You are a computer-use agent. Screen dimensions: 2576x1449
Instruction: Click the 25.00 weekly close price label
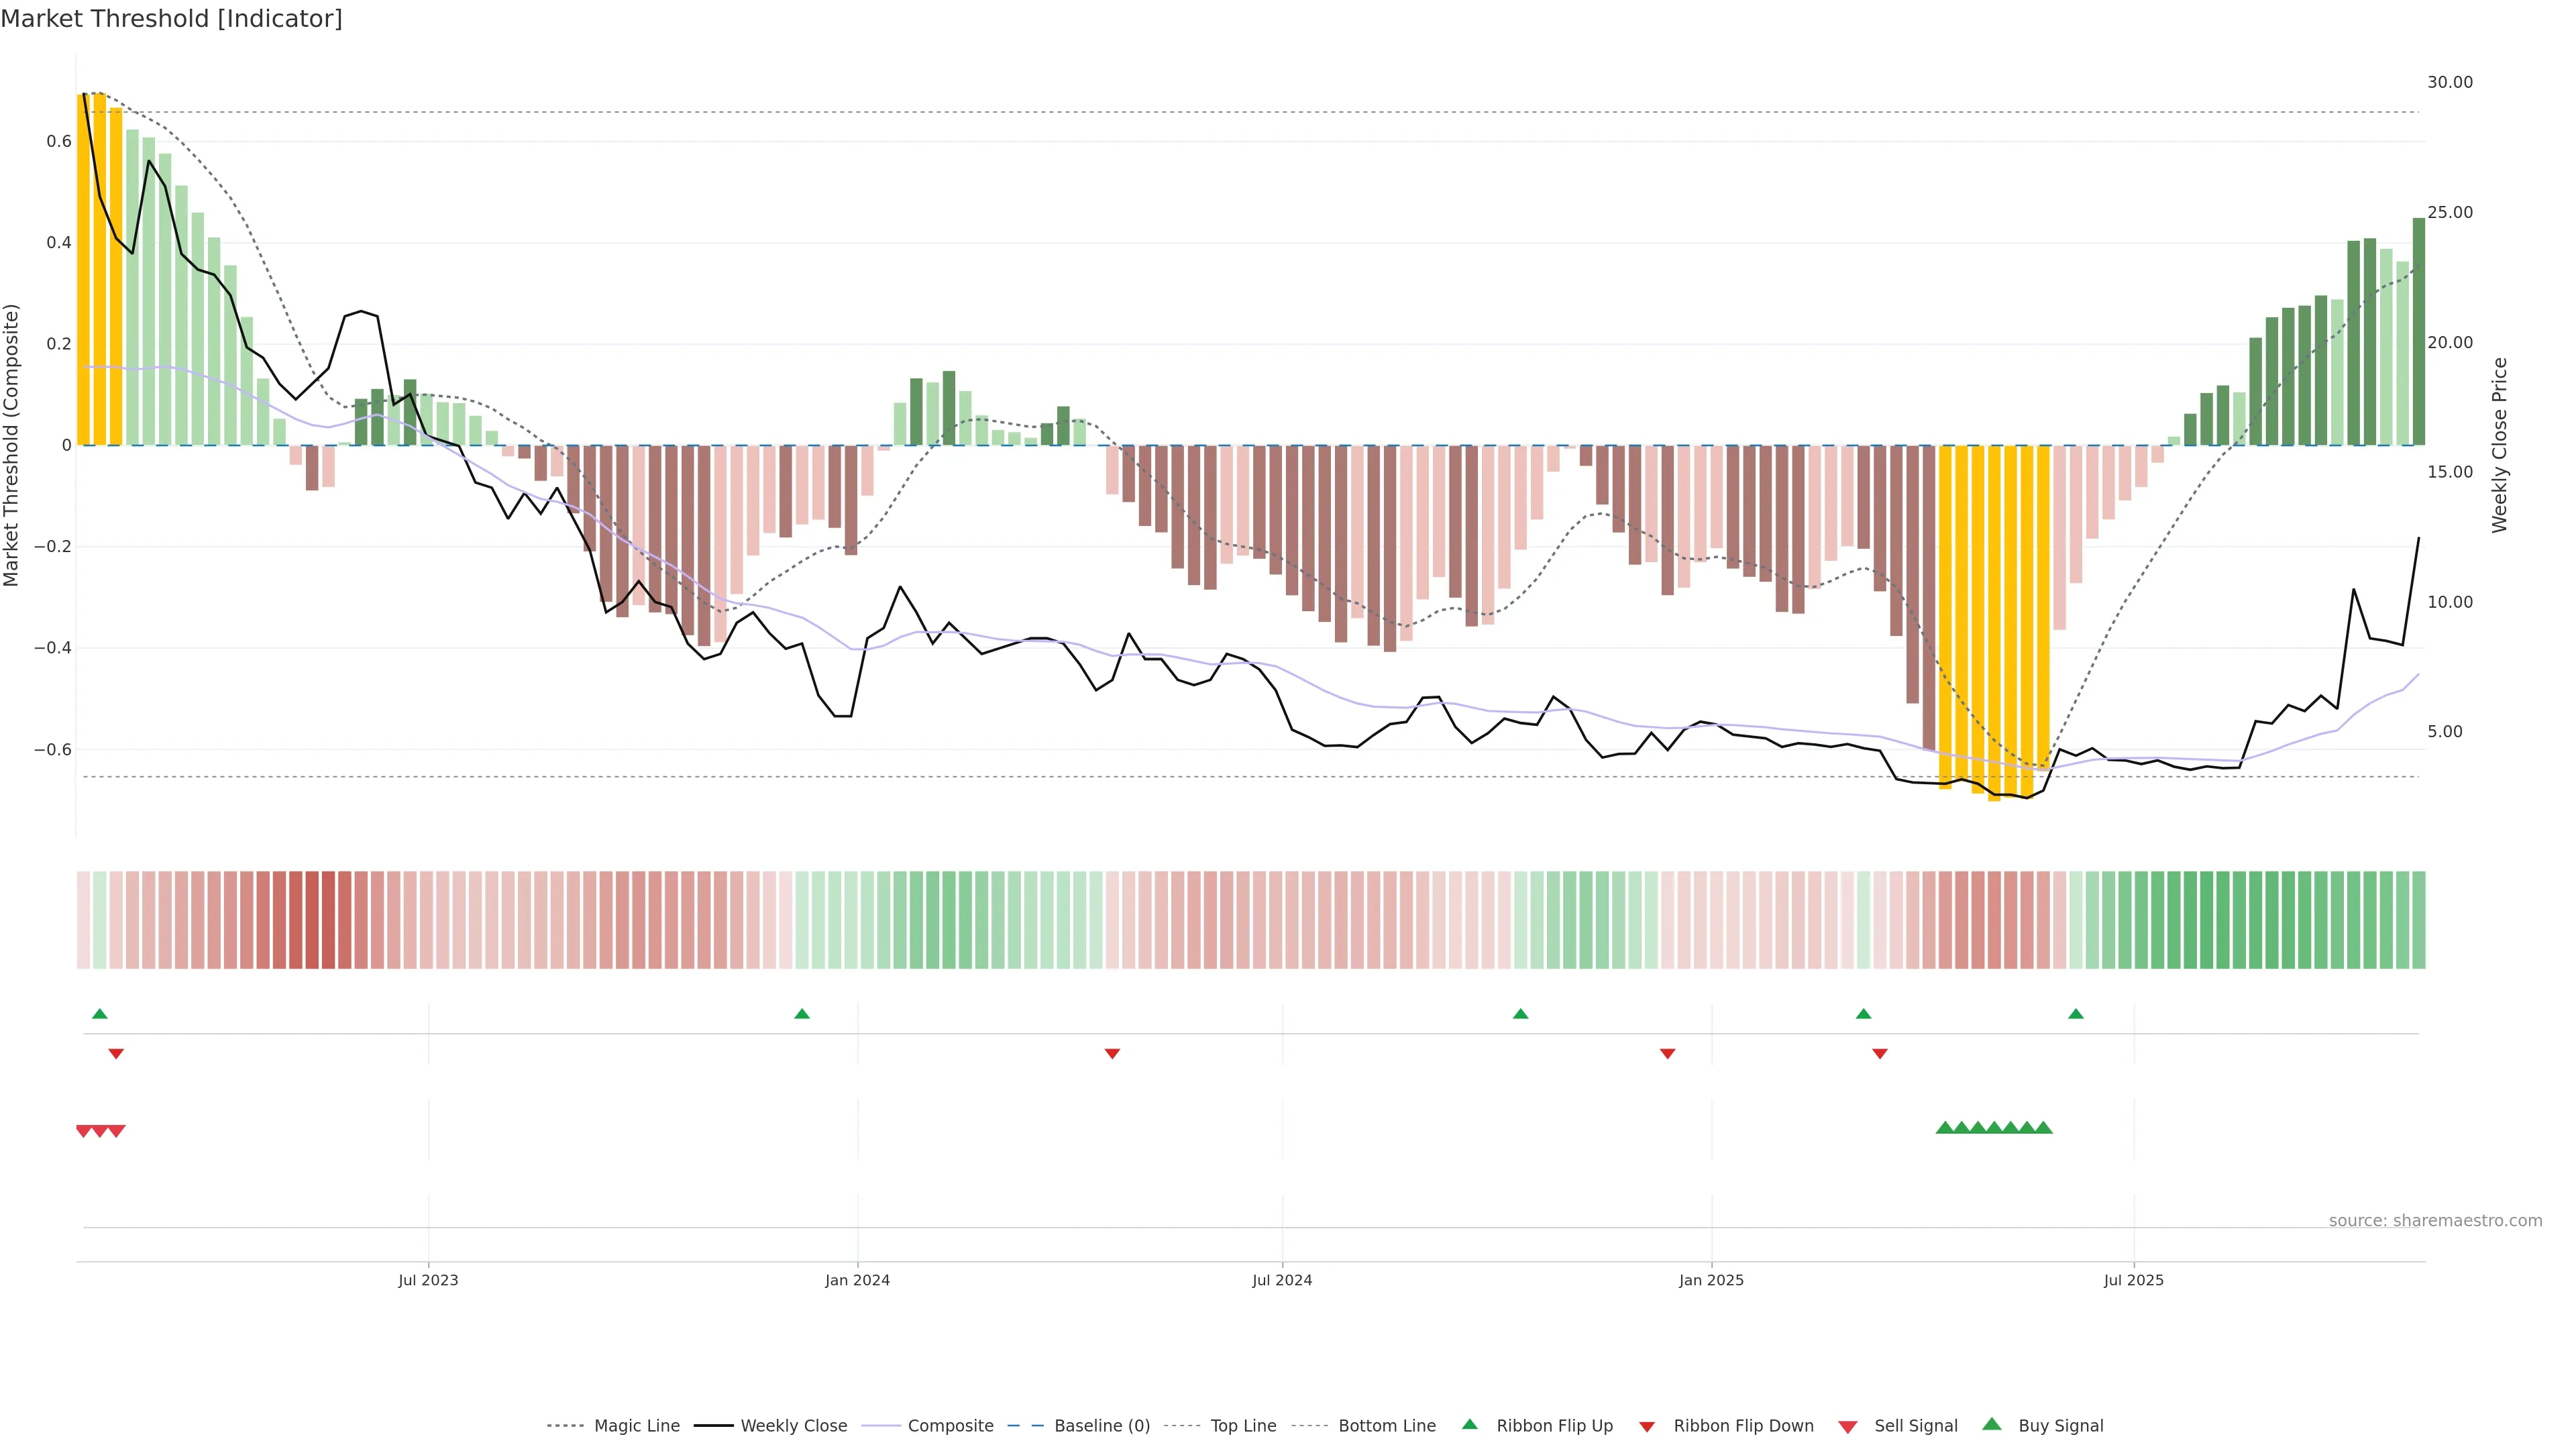pos(2449,212)
